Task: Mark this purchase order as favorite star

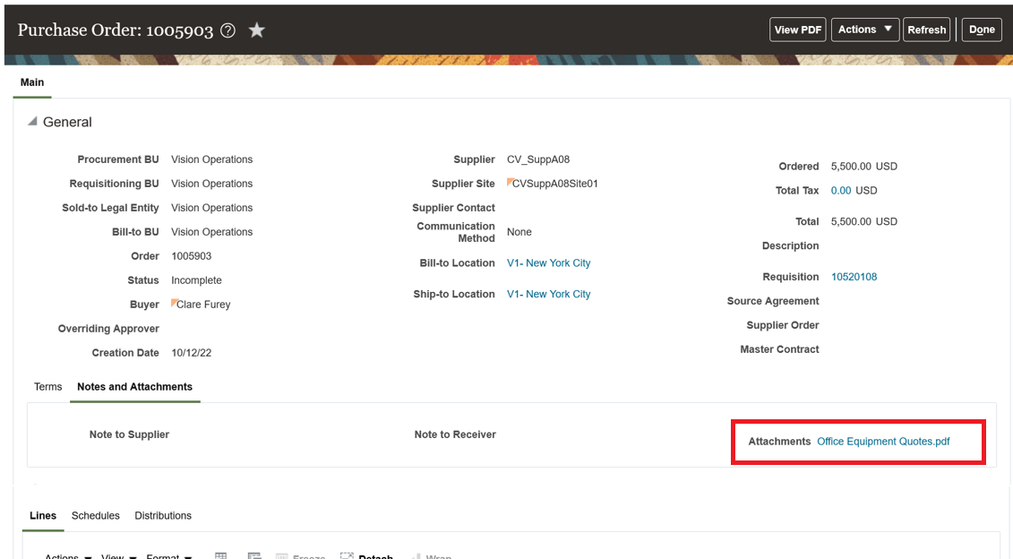Action: point(256,30)
